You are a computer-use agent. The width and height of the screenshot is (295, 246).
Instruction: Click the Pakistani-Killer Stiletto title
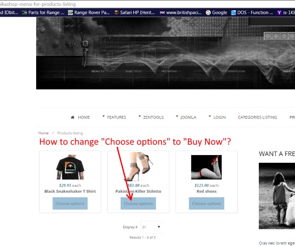(x=138, y=191)
